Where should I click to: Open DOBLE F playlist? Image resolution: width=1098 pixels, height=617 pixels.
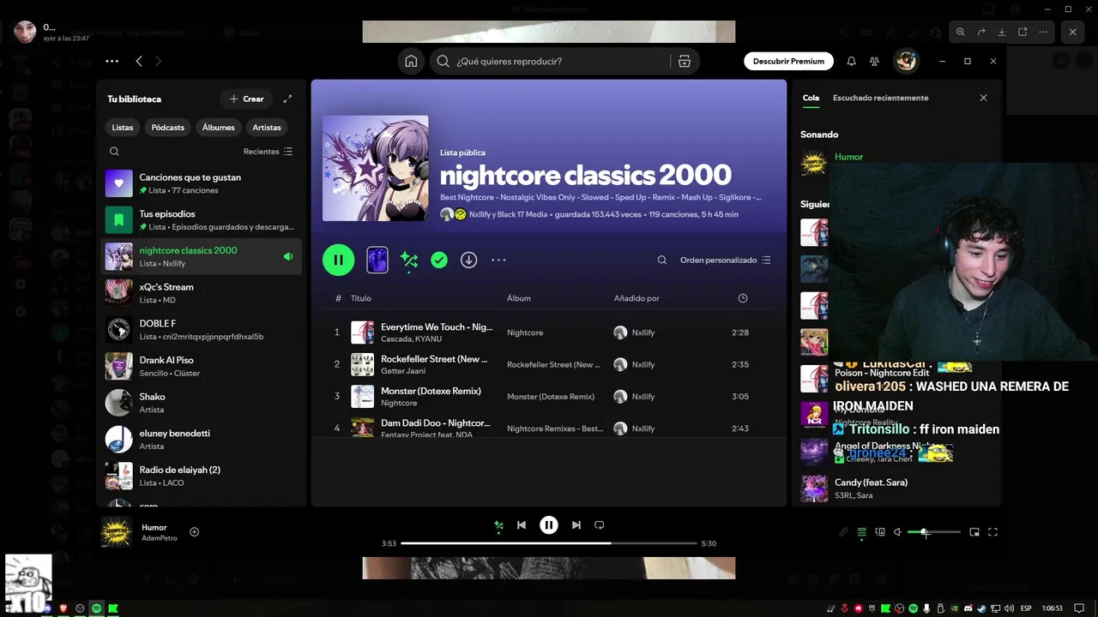pos(202,330)
